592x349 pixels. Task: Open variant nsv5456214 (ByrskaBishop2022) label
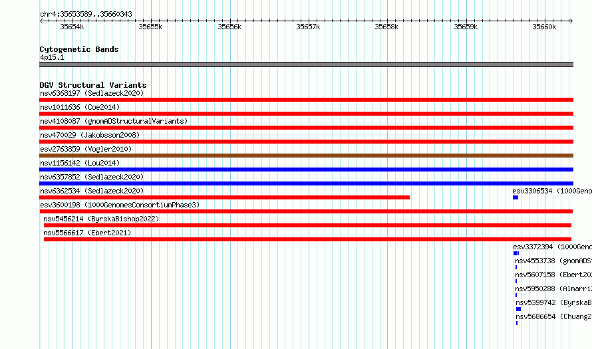click(101, 219)
